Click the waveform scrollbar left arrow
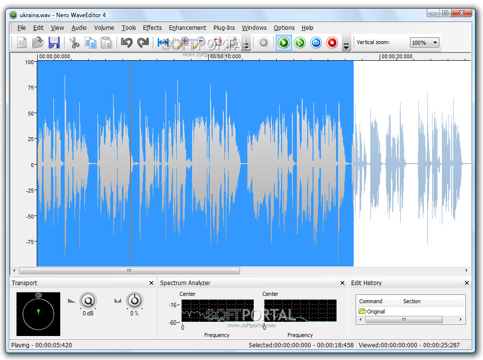 tap(14, 271)
